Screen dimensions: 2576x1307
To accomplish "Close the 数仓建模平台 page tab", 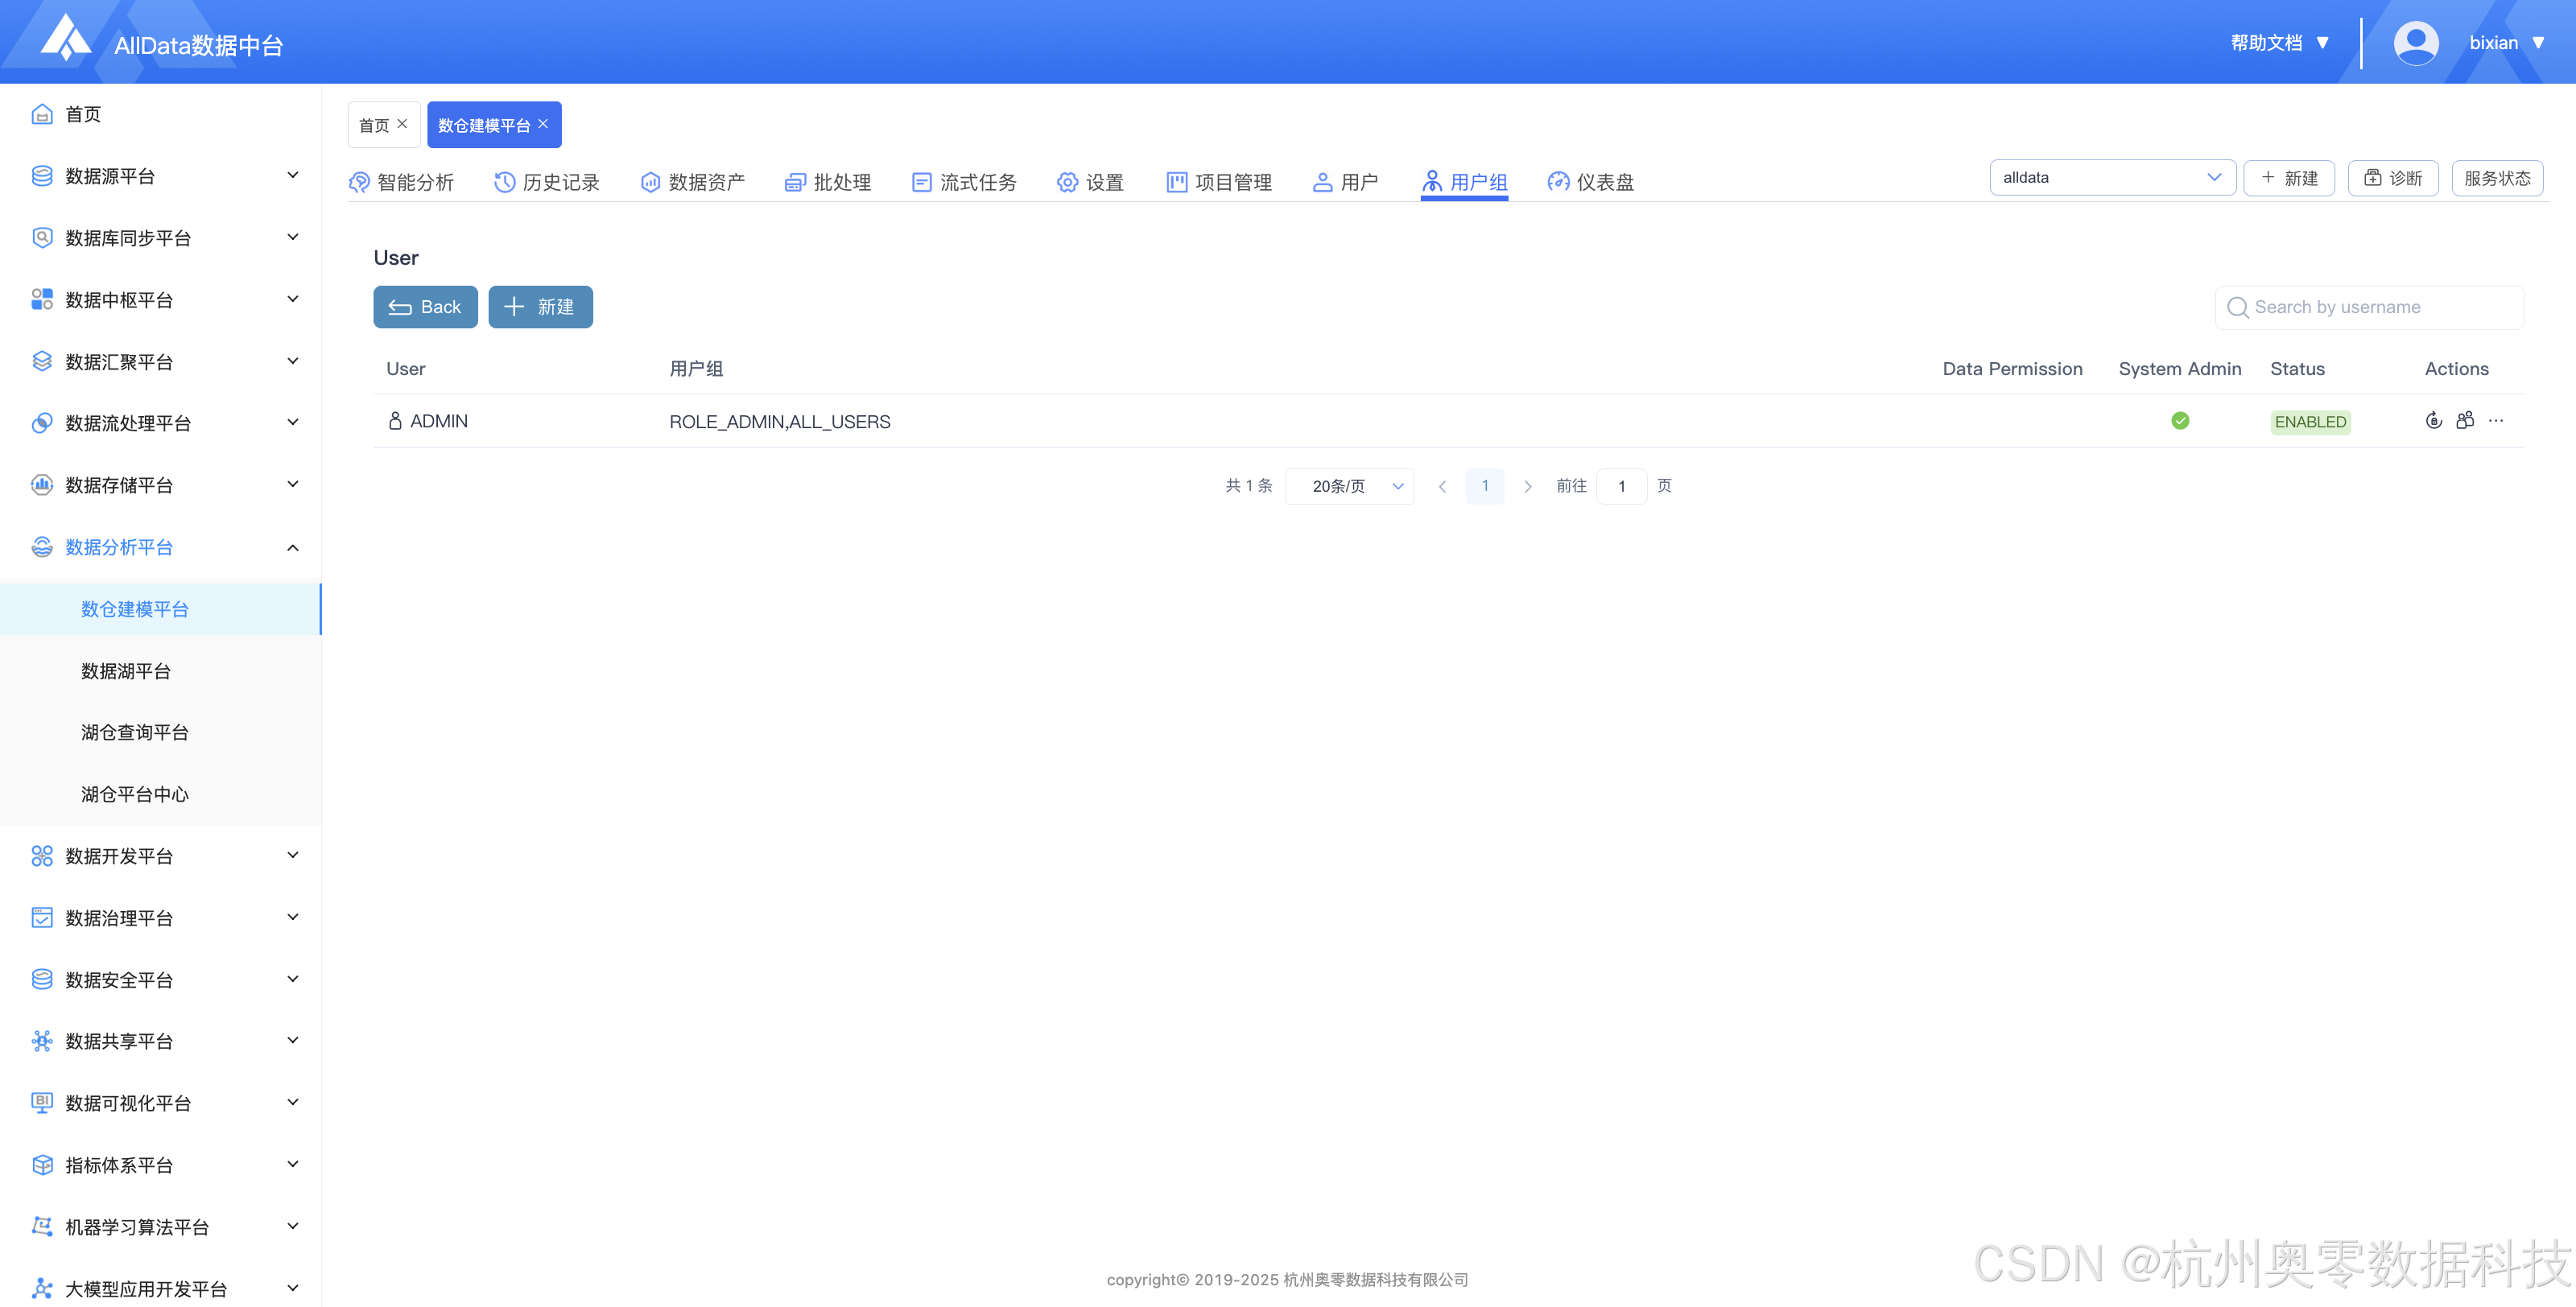I will (x=543, y=124).
